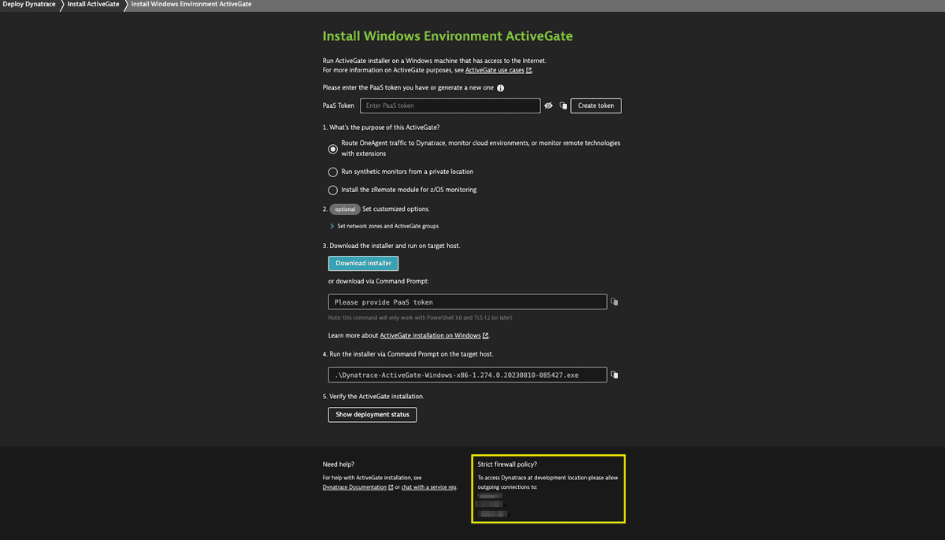Click the Download installer button
This screenshot has width=945, height=540.
coord(363,263)
